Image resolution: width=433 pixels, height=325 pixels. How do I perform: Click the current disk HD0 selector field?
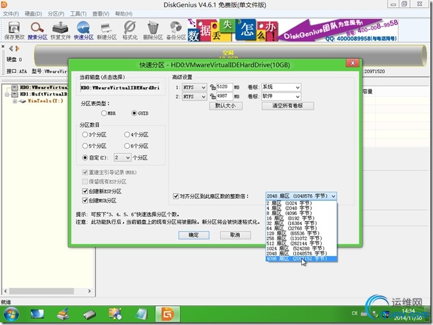[120, 87]
